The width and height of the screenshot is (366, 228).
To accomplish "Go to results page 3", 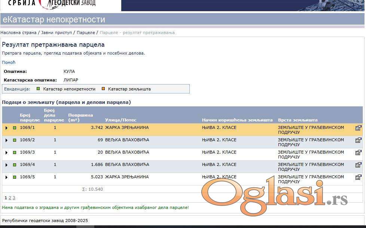I will point(14,198).
